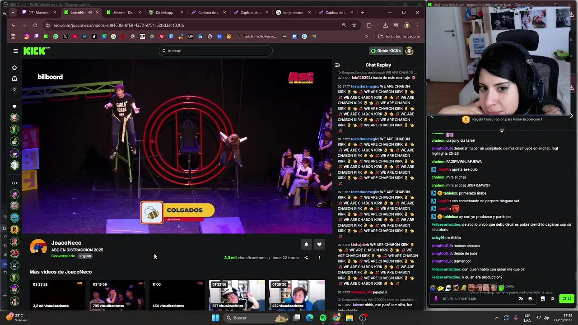Expand the leaderboard chevron below gift banner
The height and width of the screenshot is (325, 578).
point(502,131)
